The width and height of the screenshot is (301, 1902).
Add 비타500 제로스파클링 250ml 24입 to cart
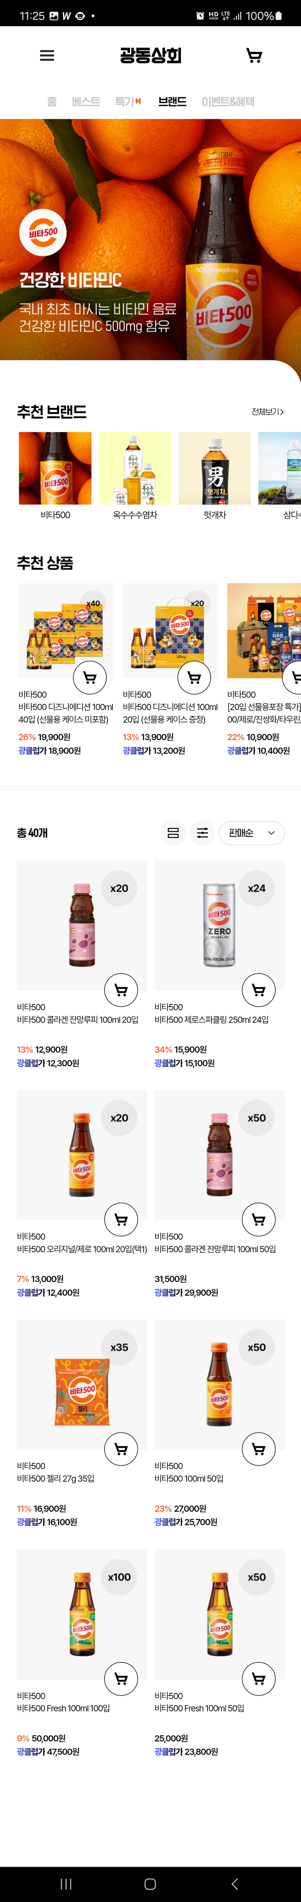(x=258, y=989)
